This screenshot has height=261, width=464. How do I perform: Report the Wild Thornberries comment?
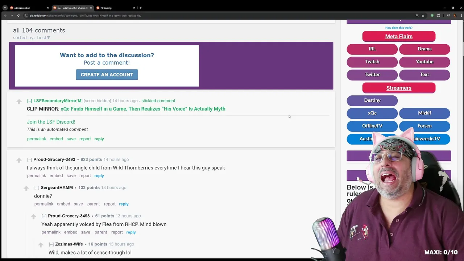tap(85, 176)
